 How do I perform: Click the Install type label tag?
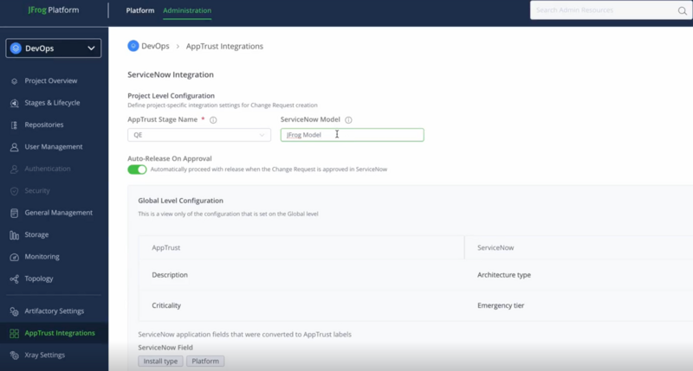(160, 361)
